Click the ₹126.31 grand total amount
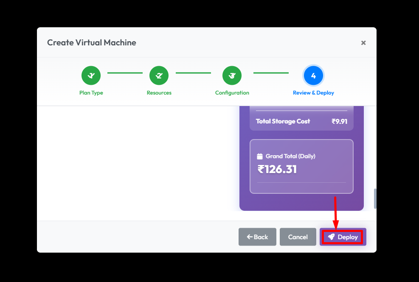The image size is (419, 282). (x=277, y=169)
